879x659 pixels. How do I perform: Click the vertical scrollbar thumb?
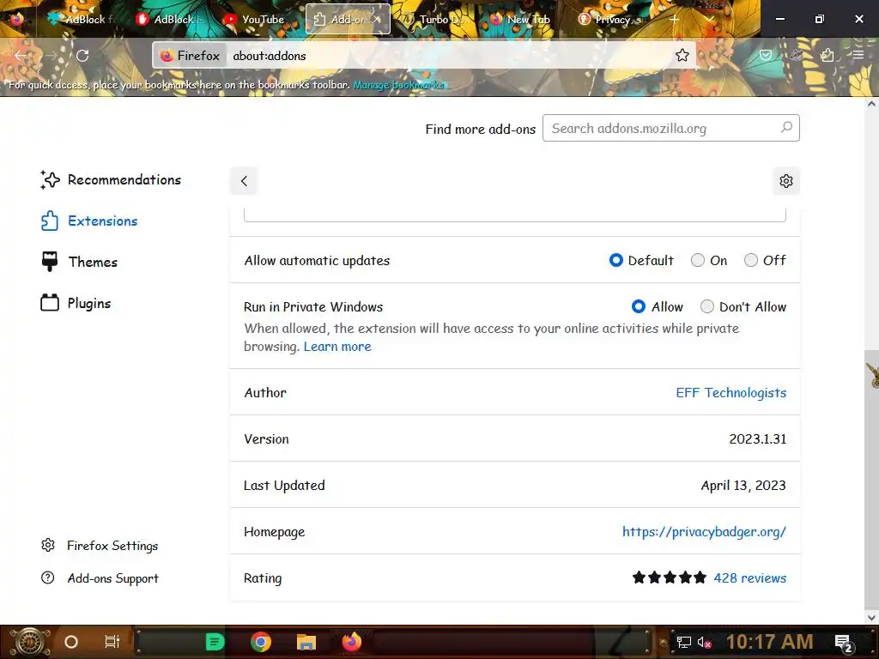(x=871, y=479)
